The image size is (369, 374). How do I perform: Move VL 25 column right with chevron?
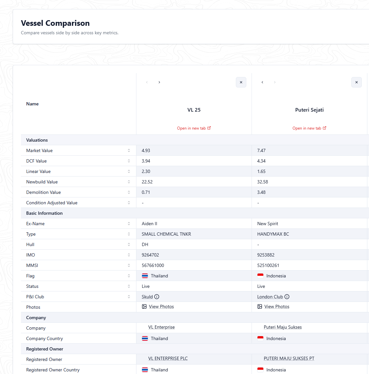pyautogui.click(x=159, y=82)
